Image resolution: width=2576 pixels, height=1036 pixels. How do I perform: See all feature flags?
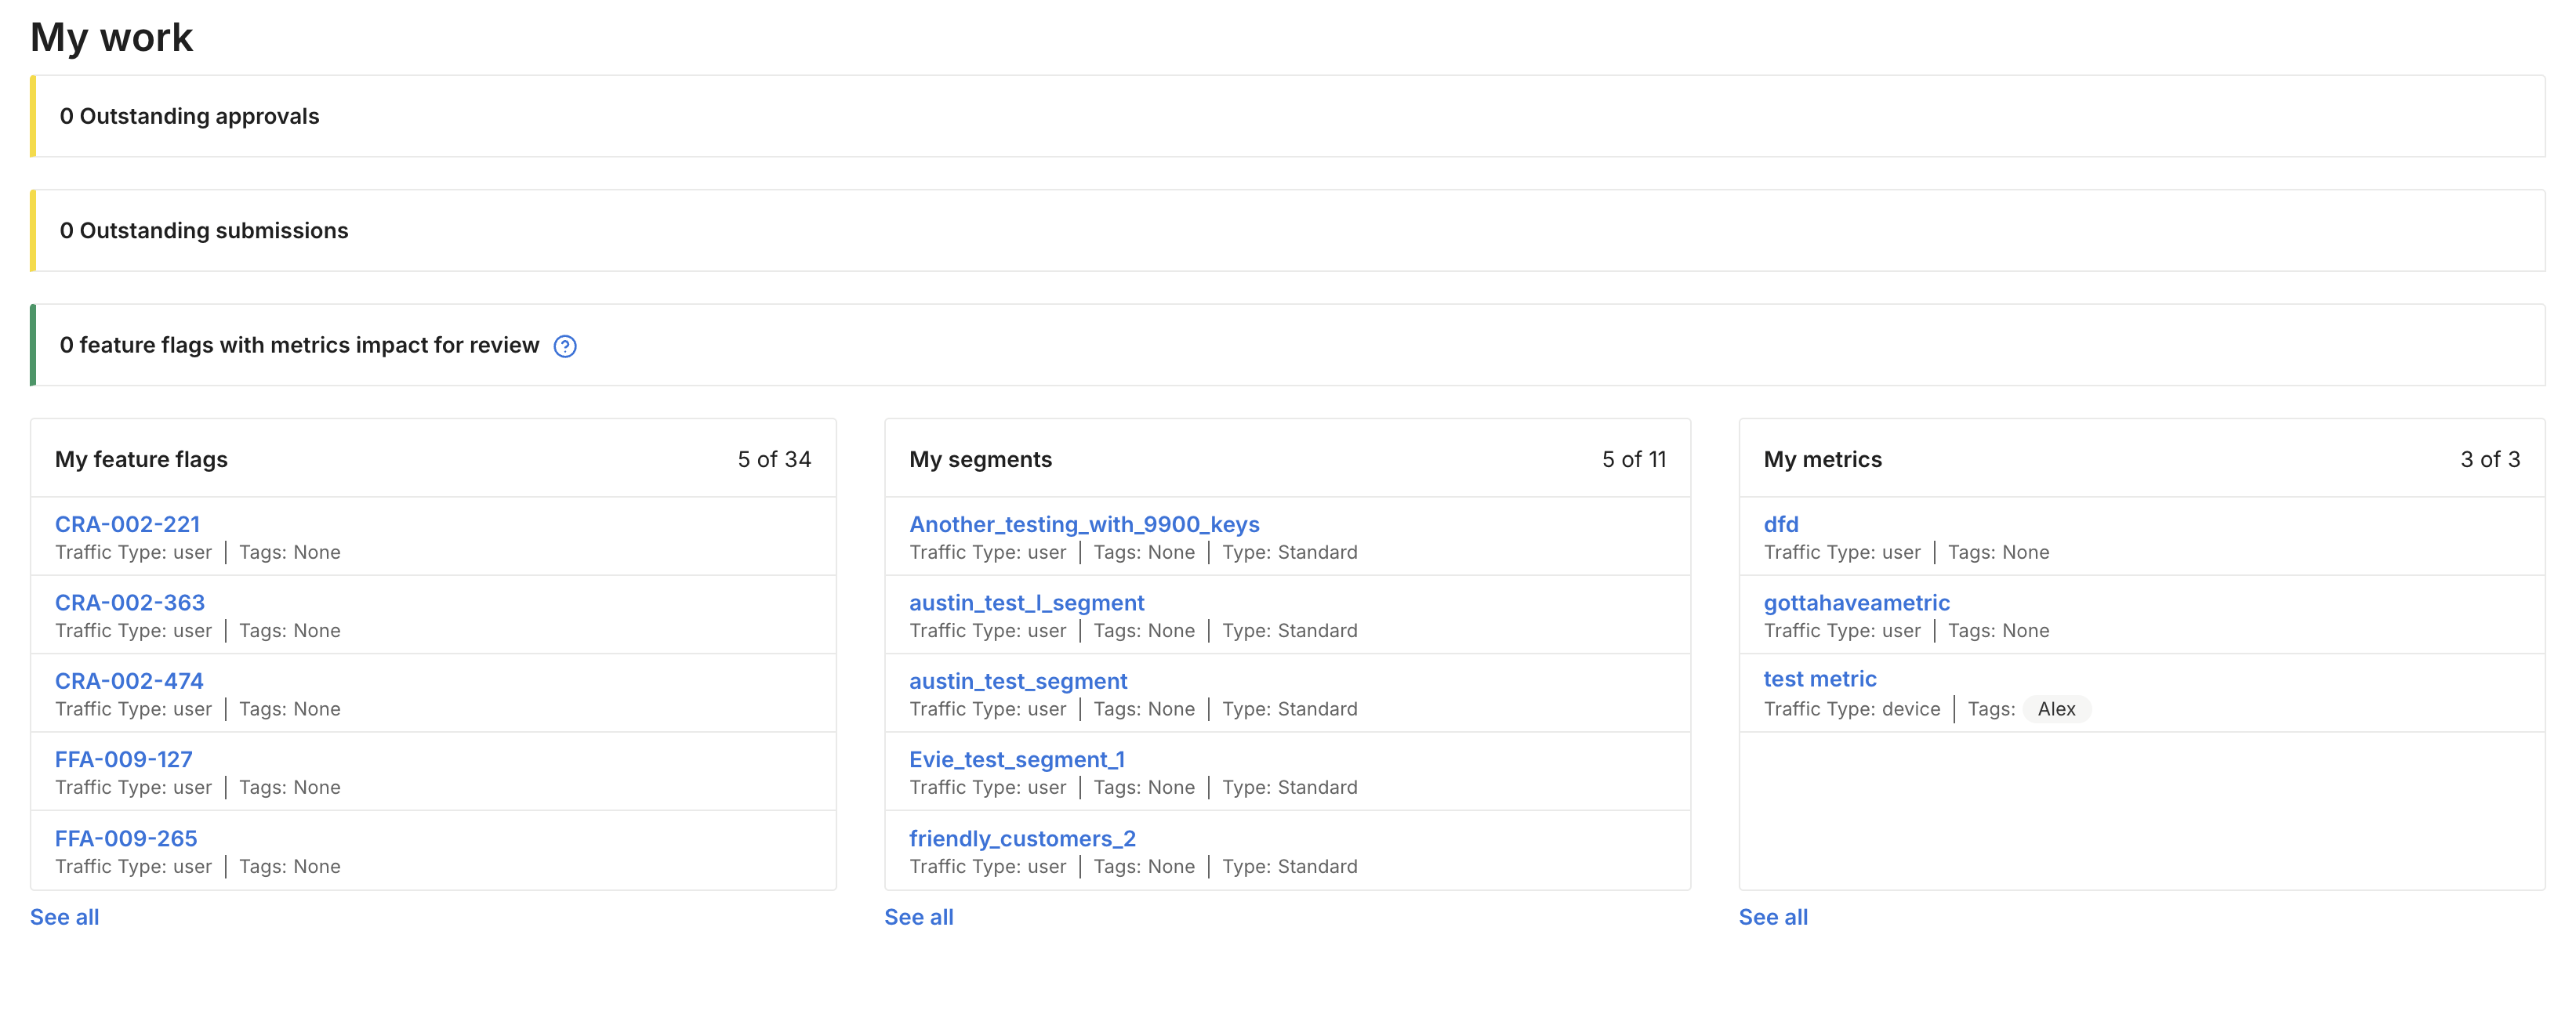(x=64, y=917)
